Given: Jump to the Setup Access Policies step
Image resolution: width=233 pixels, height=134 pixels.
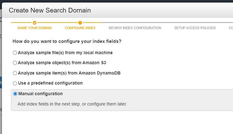Looking at the screenshot, I should (x=195, y=28).
